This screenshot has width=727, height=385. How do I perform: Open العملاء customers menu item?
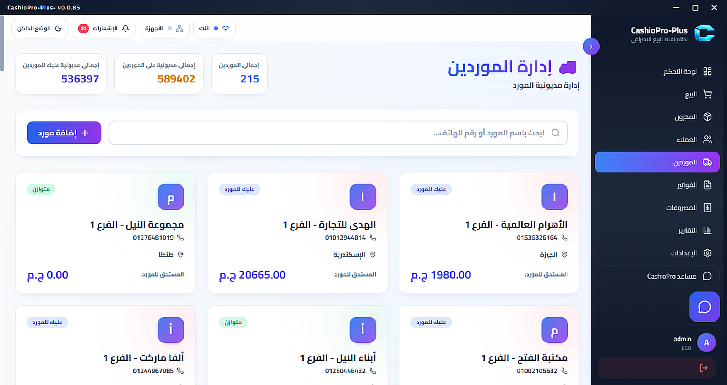pyautogui.click(x=657, y=139)
